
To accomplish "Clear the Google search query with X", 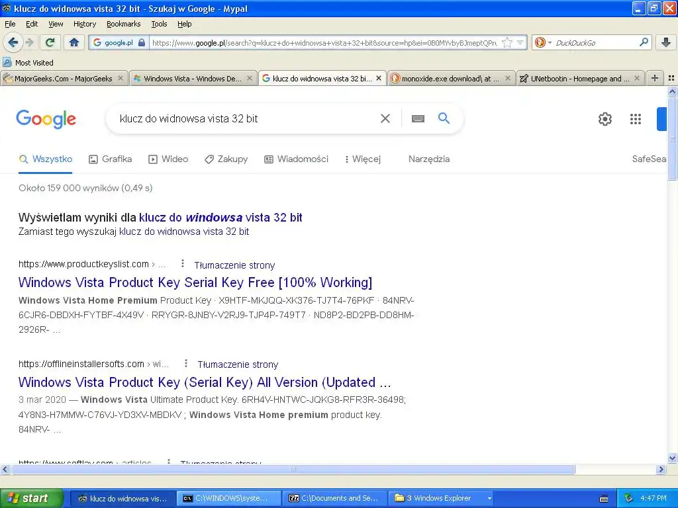I will coord(385,118).
